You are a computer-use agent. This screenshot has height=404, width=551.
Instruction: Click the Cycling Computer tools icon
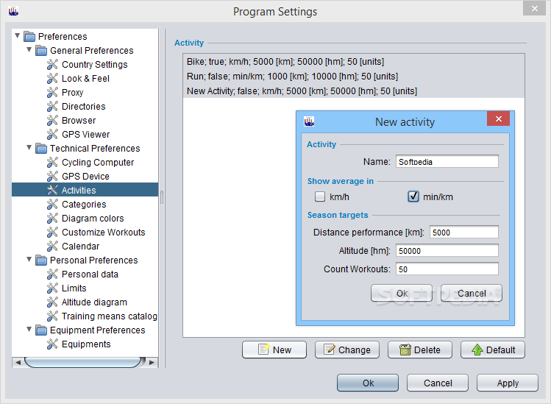tap(52, 163)
